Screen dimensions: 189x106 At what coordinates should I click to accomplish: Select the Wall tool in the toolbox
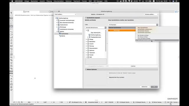point(11,21)
